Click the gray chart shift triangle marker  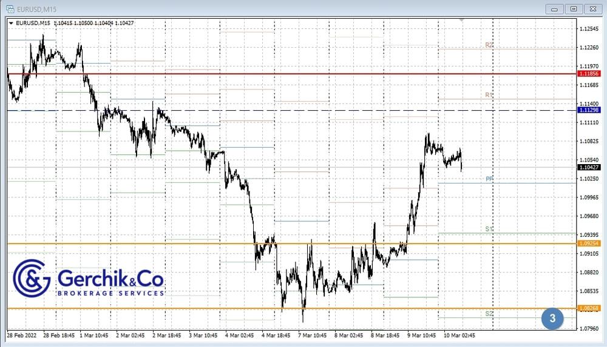463,21
